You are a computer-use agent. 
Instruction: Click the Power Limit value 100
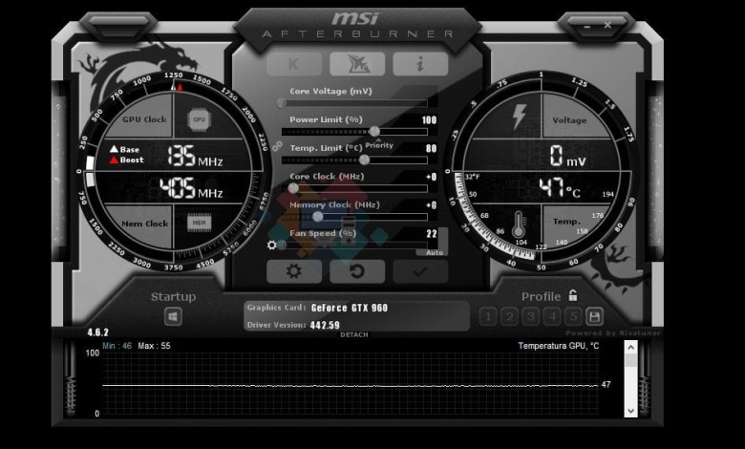[x=429, y=120]
